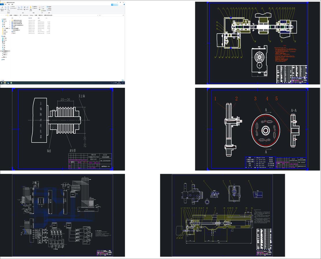Click the Copy to icon in ribbon

click(21, 7)
